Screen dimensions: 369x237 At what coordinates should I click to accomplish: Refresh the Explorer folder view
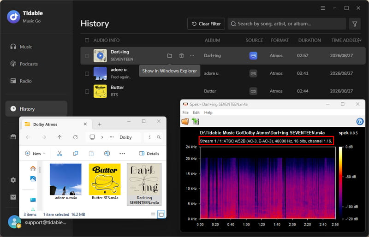(75, 137)
